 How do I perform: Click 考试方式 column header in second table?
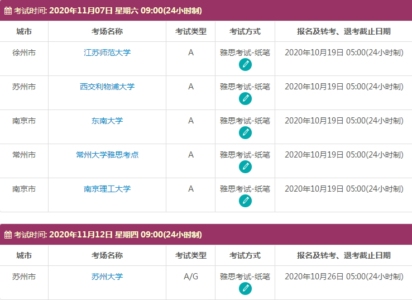(245, 255)
